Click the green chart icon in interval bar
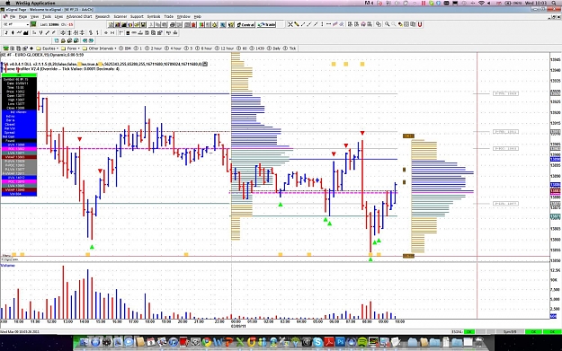Screen dimensions: 562x351 pyautogui.click(x=5, y=48)
